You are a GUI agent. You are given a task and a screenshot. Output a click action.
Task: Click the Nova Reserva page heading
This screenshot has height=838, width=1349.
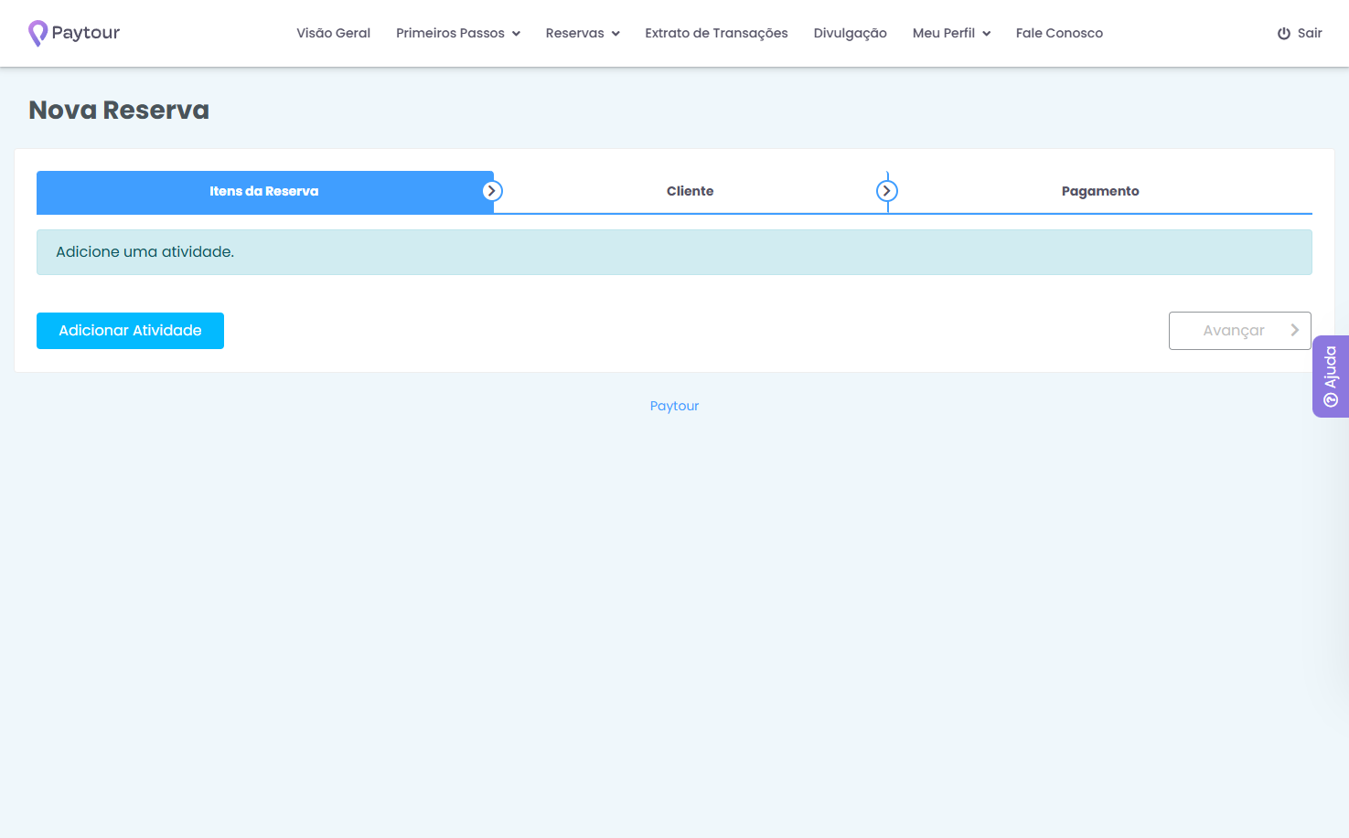119,110
